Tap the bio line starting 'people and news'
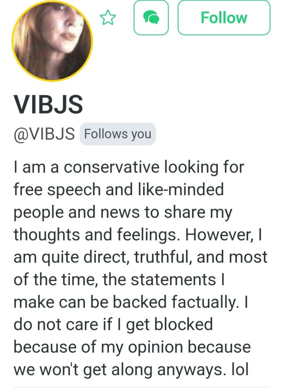283x392 pixels. [x=123, y=213]
